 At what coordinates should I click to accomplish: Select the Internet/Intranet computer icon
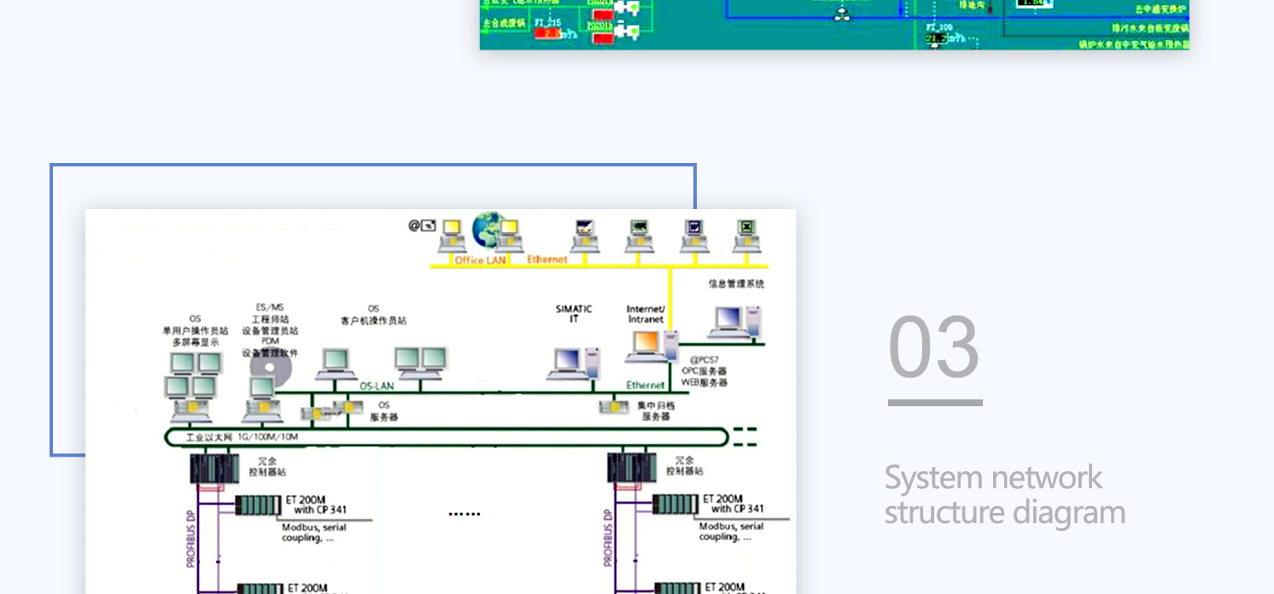point(646,346)
